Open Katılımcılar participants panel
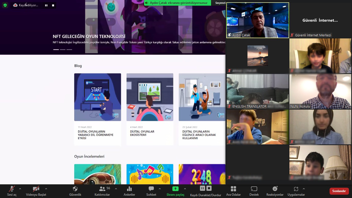The width and height of the screenshot is (352, 198). click(x=102, y=191)
